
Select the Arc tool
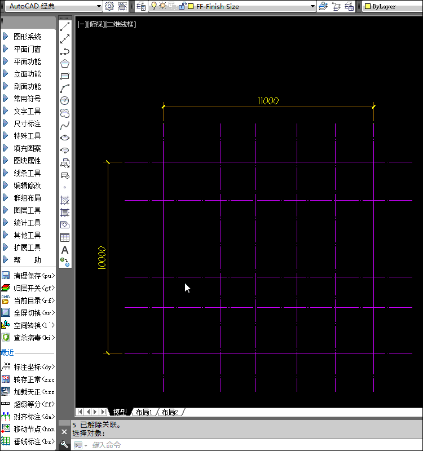(65, 89)
